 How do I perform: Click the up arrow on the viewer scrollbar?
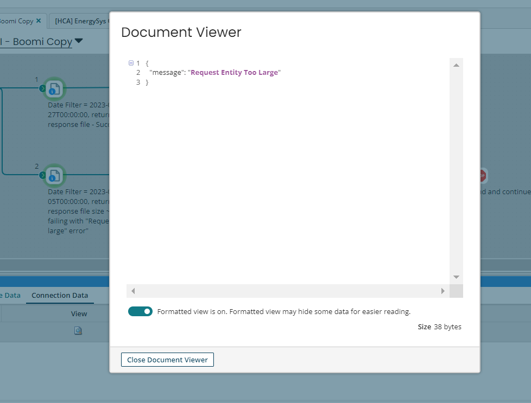pyautogui.click(x=456, y=64)
